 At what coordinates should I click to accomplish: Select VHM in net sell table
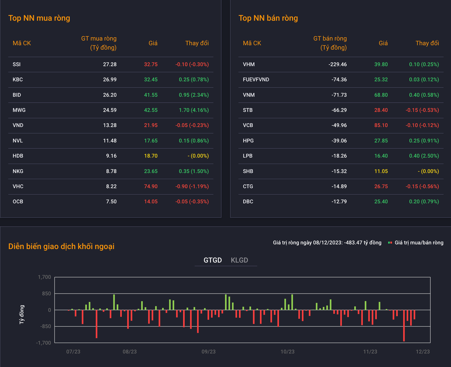click(249, 65)
